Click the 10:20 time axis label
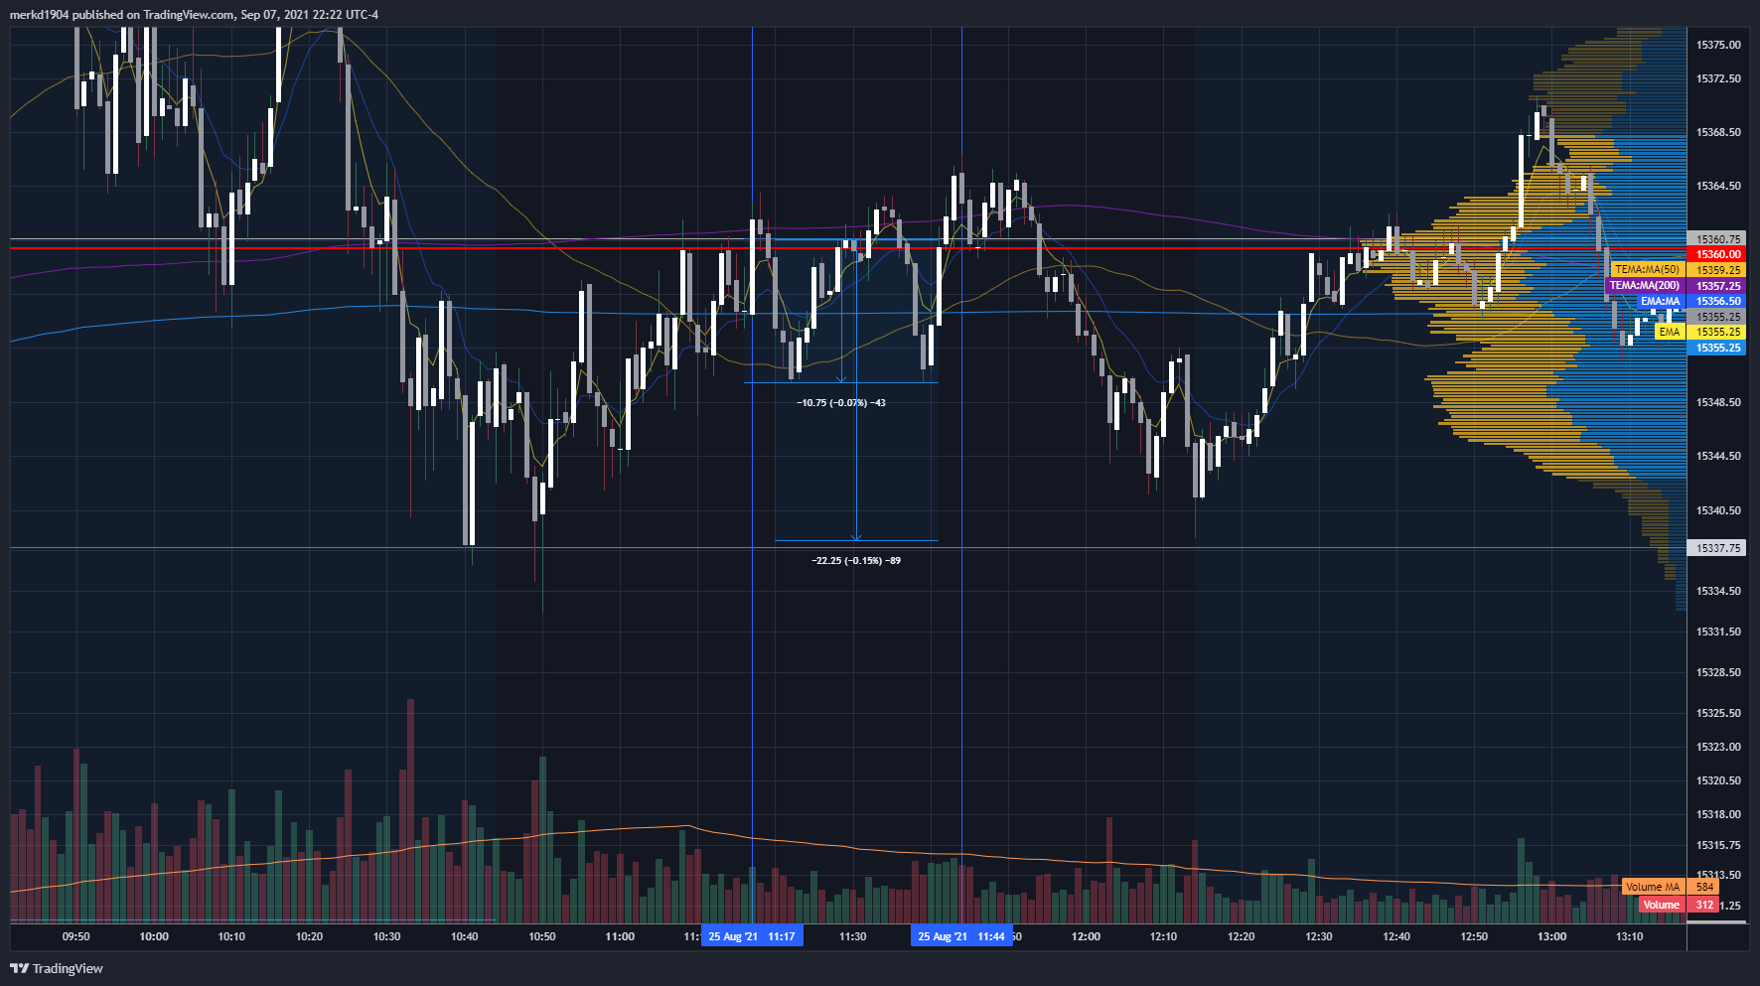This screenshot has width=1760, height=986. pos(309,936)
